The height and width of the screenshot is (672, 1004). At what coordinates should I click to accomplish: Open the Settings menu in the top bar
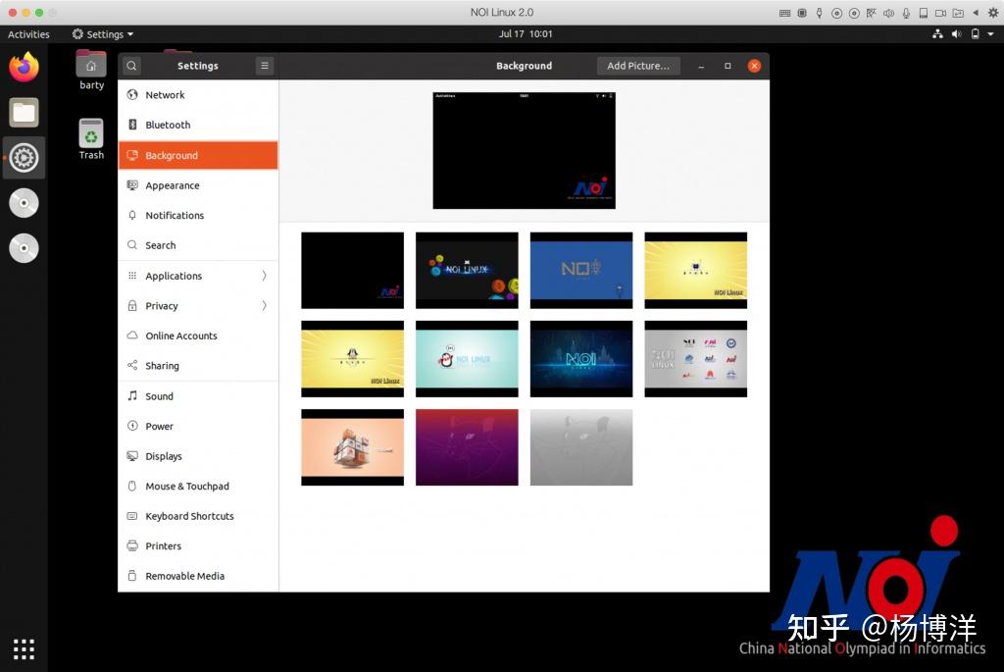pyautogui.click(x=102, y=33)
